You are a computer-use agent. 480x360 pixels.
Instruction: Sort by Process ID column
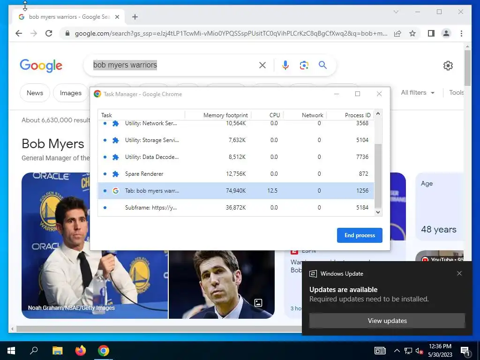(351, 115)
